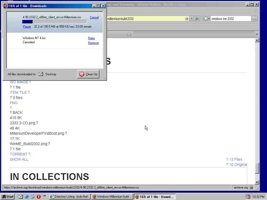
Task: Launch Outlook Express from quick launch
Action: [33, 197]
